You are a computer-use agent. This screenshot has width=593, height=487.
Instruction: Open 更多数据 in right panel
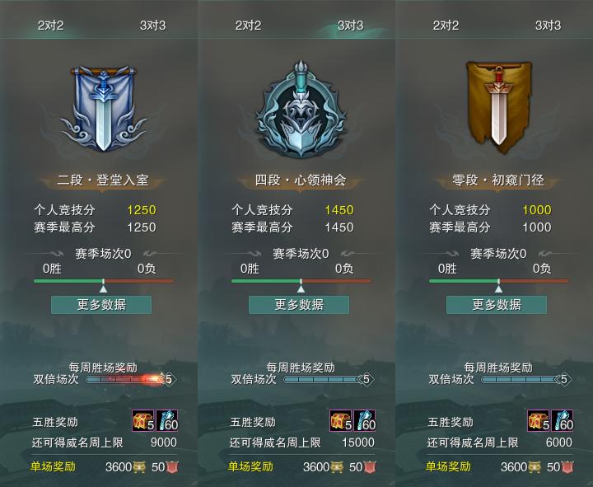tap(497, 305)
